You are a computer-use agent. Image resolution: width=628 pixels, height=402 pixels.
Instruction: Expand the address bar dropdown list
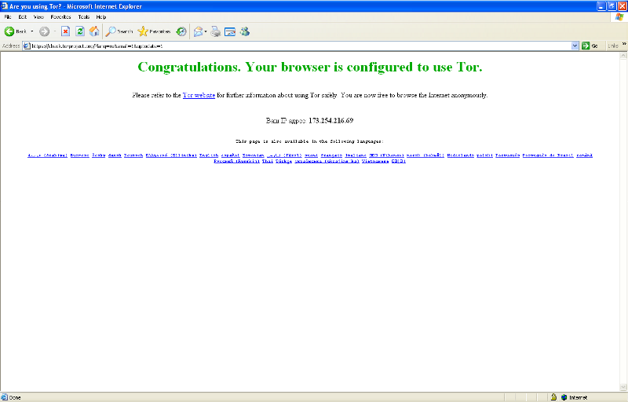click(575, 46)
